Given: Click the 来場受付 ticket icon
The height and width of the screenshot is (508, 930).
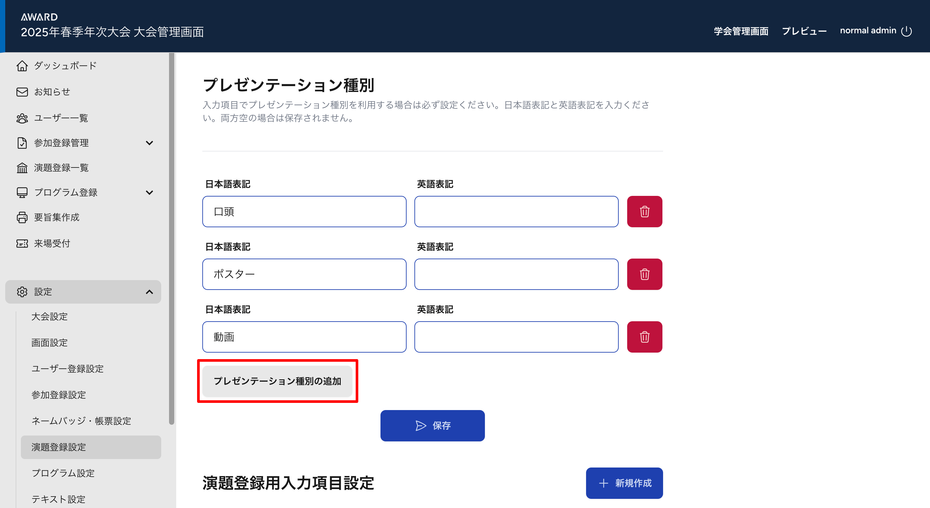Looking at the screenshot, I should pos(22,244).
